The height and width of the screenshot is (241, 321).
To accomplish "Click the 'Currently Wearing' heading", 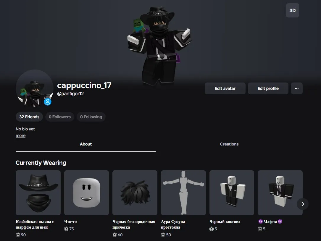I will pyautogui.click(x=41, y=163).
